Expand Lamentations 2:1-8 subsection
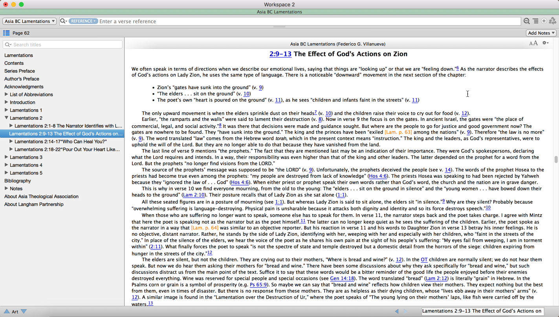Screen dimensions: 559x317 (x=11, y=126)
